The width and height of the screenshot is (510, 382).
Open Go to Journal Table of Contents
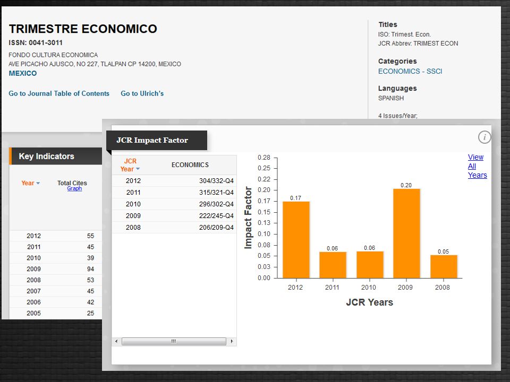59,93
